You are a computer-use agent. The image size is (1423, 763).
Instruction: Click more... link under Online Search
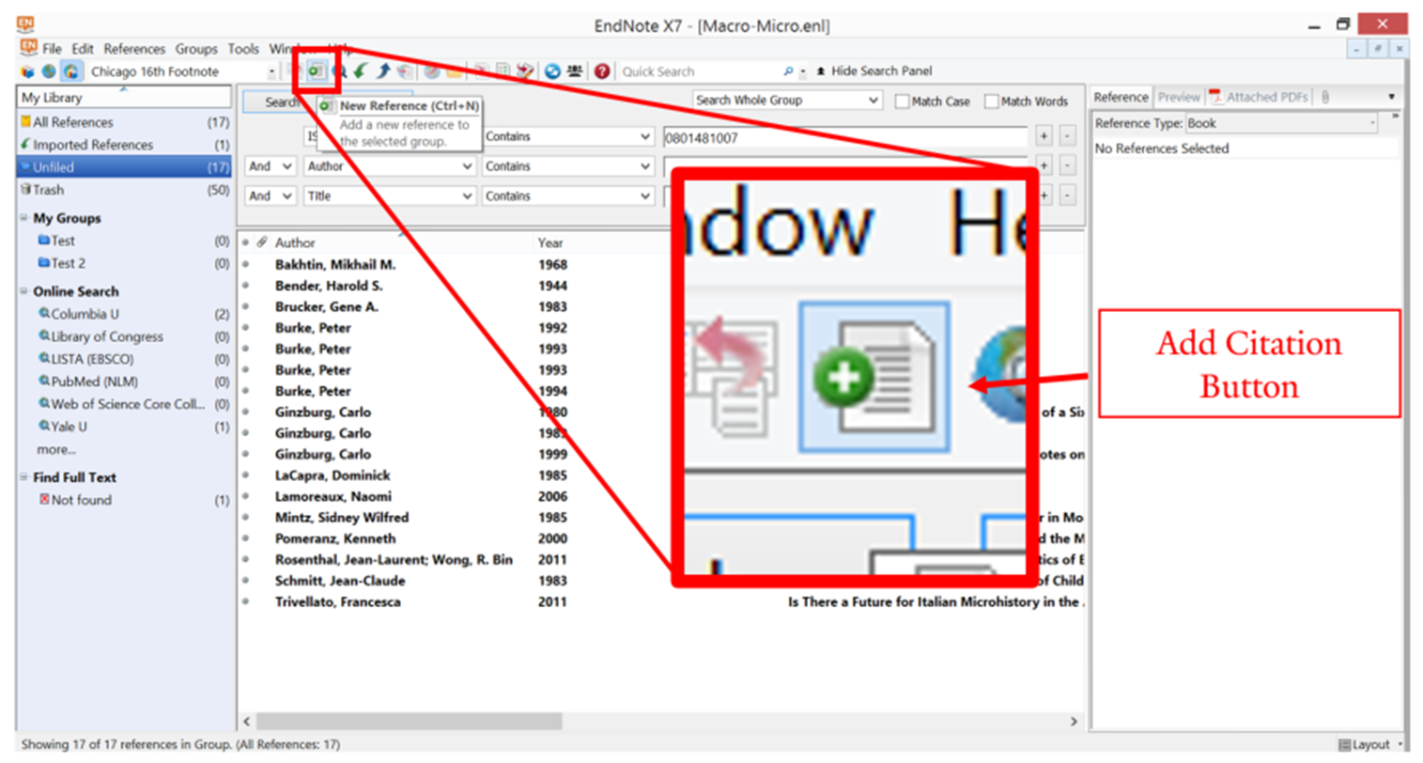(x=55, y=449)
